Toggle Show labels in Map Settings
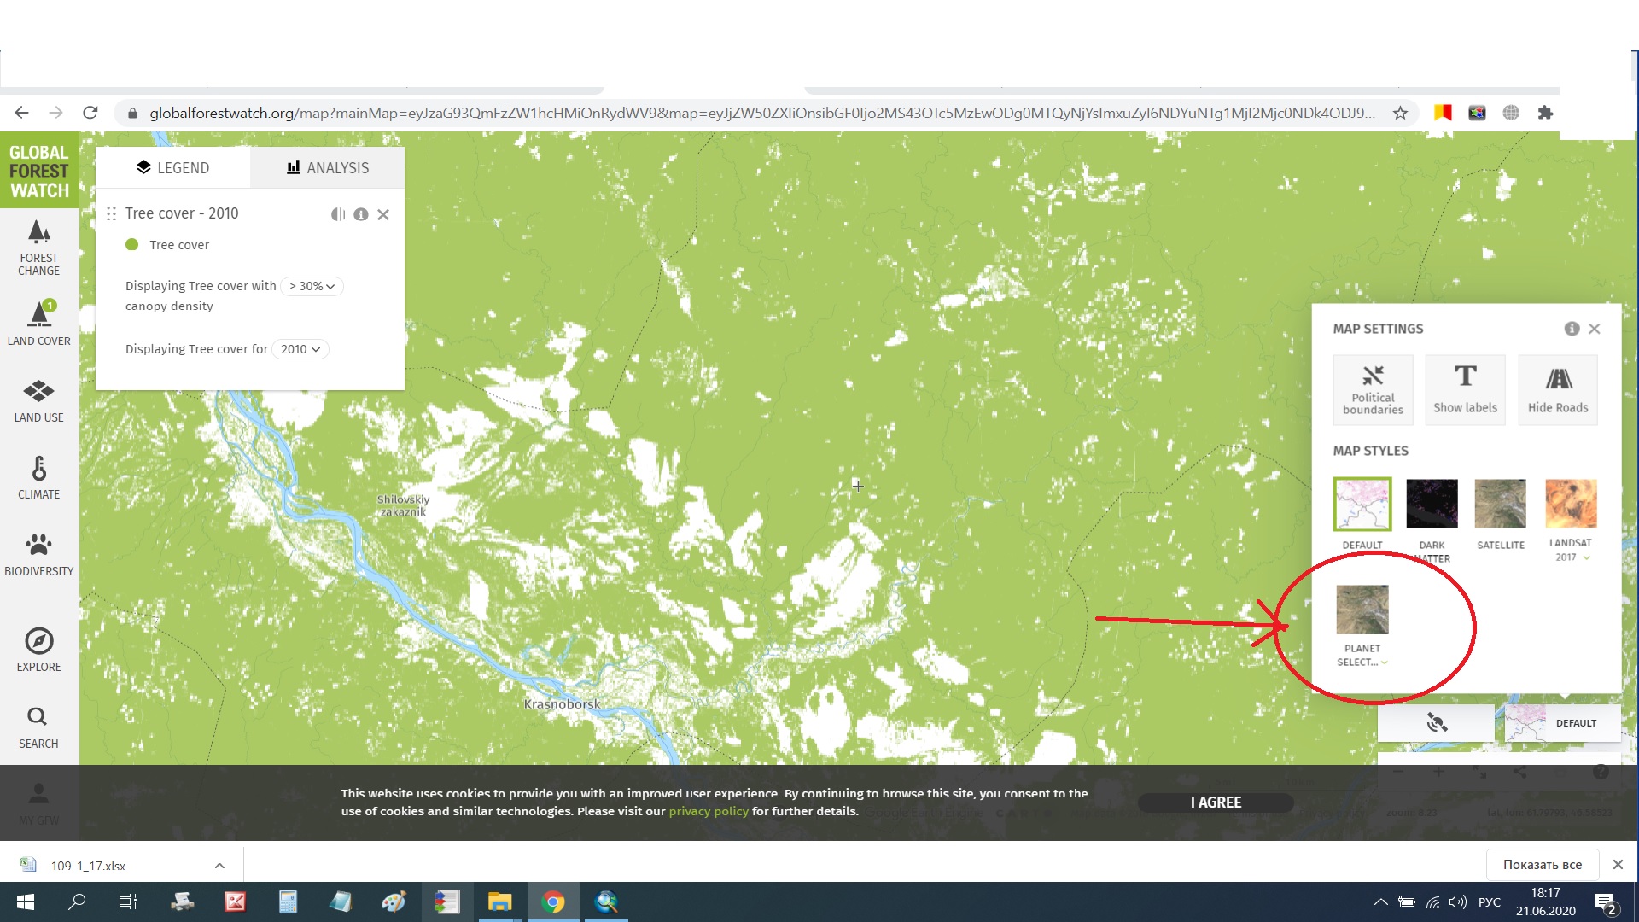Screen dimensions: 1639x922 (1465, 390)
